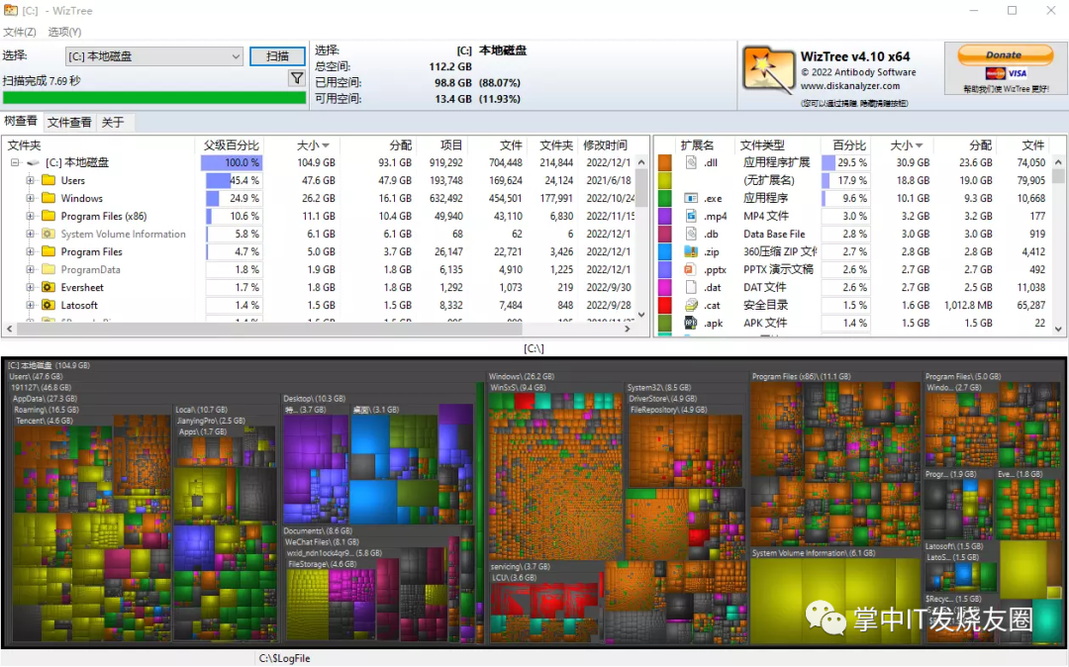Sort file types by 扩展名 header
Image resolution: width=1069 pixels, height=667 pixels.
pyautogui.click(x=697, y=145)
